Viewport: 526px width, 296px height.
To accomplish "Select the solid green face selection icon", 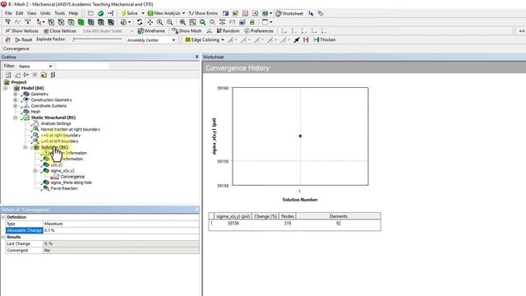I will click(81, 22).
